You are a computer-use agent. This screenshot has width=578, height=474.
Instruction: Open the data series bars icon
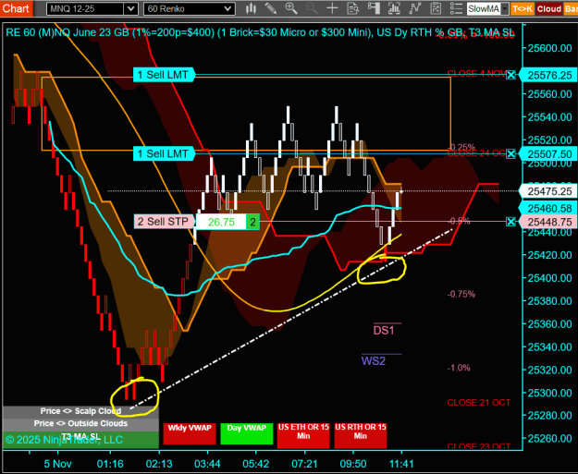(x=394, y=8)
